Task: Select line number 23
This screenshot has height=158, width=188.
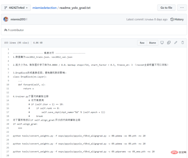Action: (8, 136)
